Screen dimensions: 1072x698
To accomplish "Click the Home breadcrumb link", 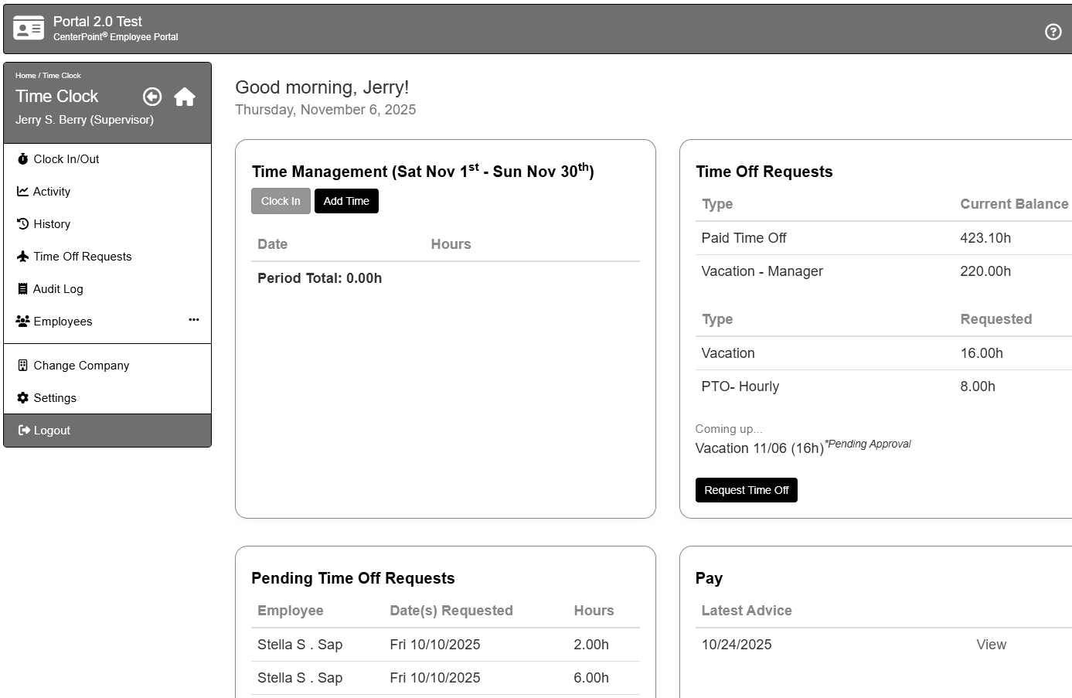I will pos(26,76).
